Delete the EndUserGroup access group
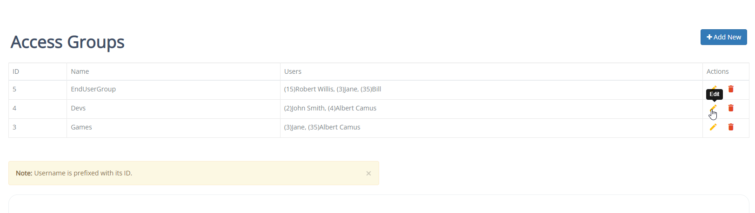This screenshot has width=755, height=213. (731, 89)
